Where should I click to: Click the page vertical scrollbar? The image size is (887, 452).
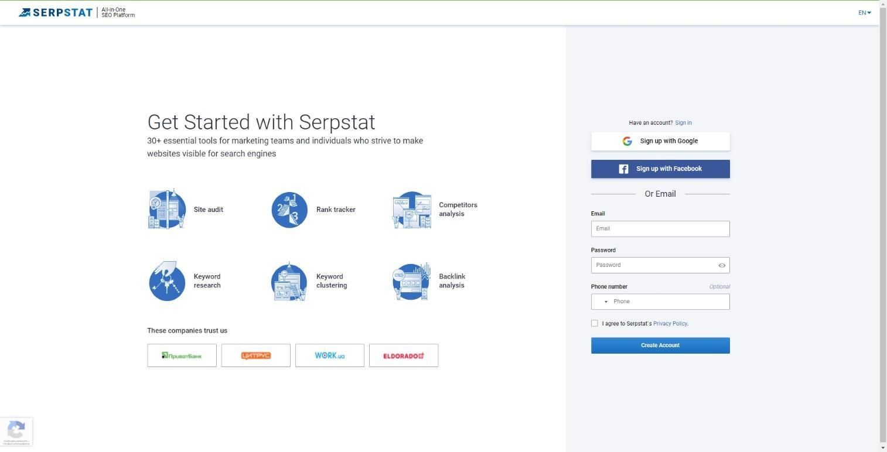883,234
